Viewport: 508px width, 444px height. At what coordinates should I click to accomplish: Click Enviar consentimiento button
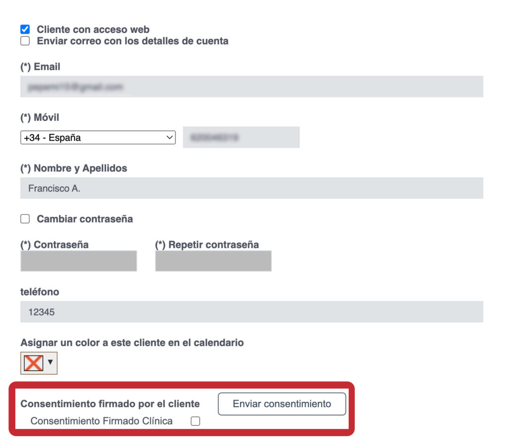[x=282, y=404]
